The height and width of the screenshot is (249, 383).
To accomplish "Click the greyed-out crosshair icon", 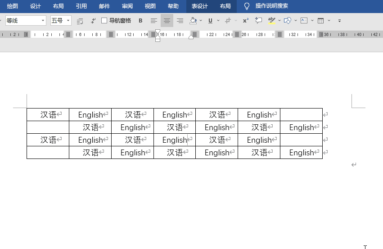I will coord(228,21).
